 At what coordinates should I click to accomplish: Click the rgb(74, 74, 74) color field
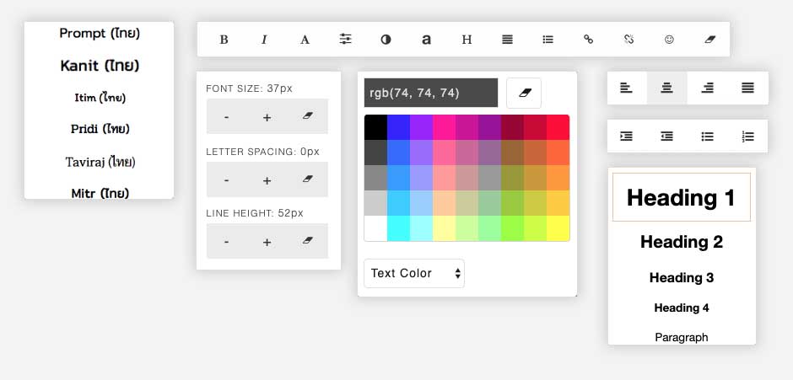tap(431, 93)
